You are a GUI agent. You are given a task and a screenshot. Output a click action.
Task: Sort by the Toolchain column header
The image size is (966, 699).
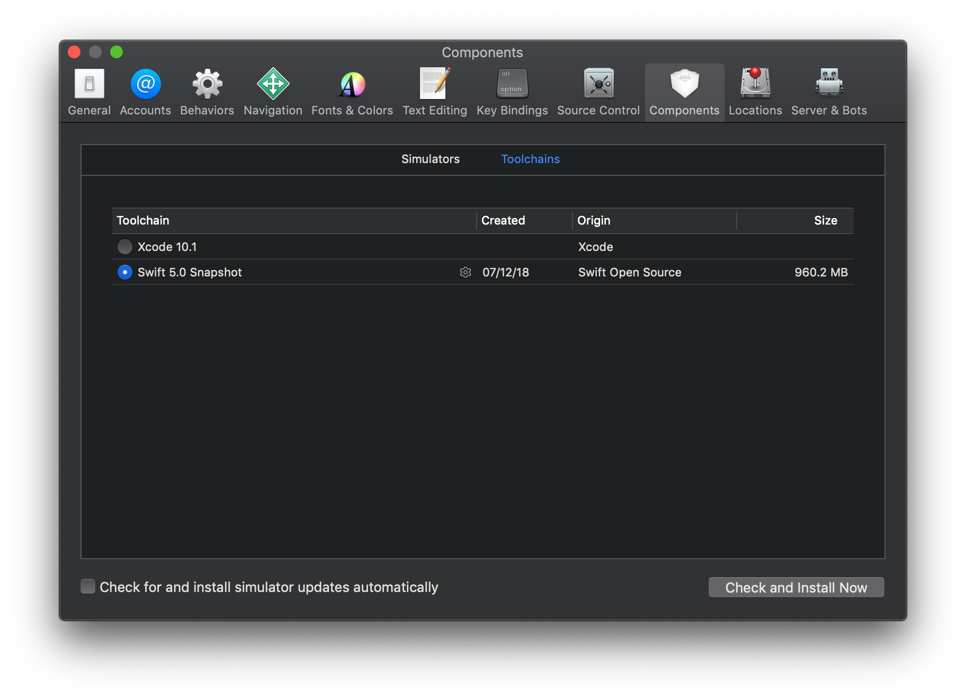pyautogui.click(x=294, y=220)
